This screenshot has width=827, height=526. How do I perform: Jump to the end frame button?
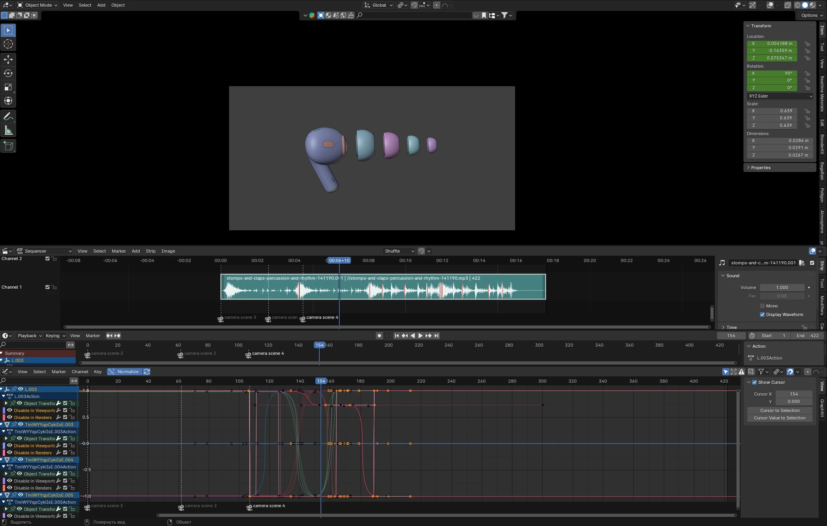[x=437, y=336]
